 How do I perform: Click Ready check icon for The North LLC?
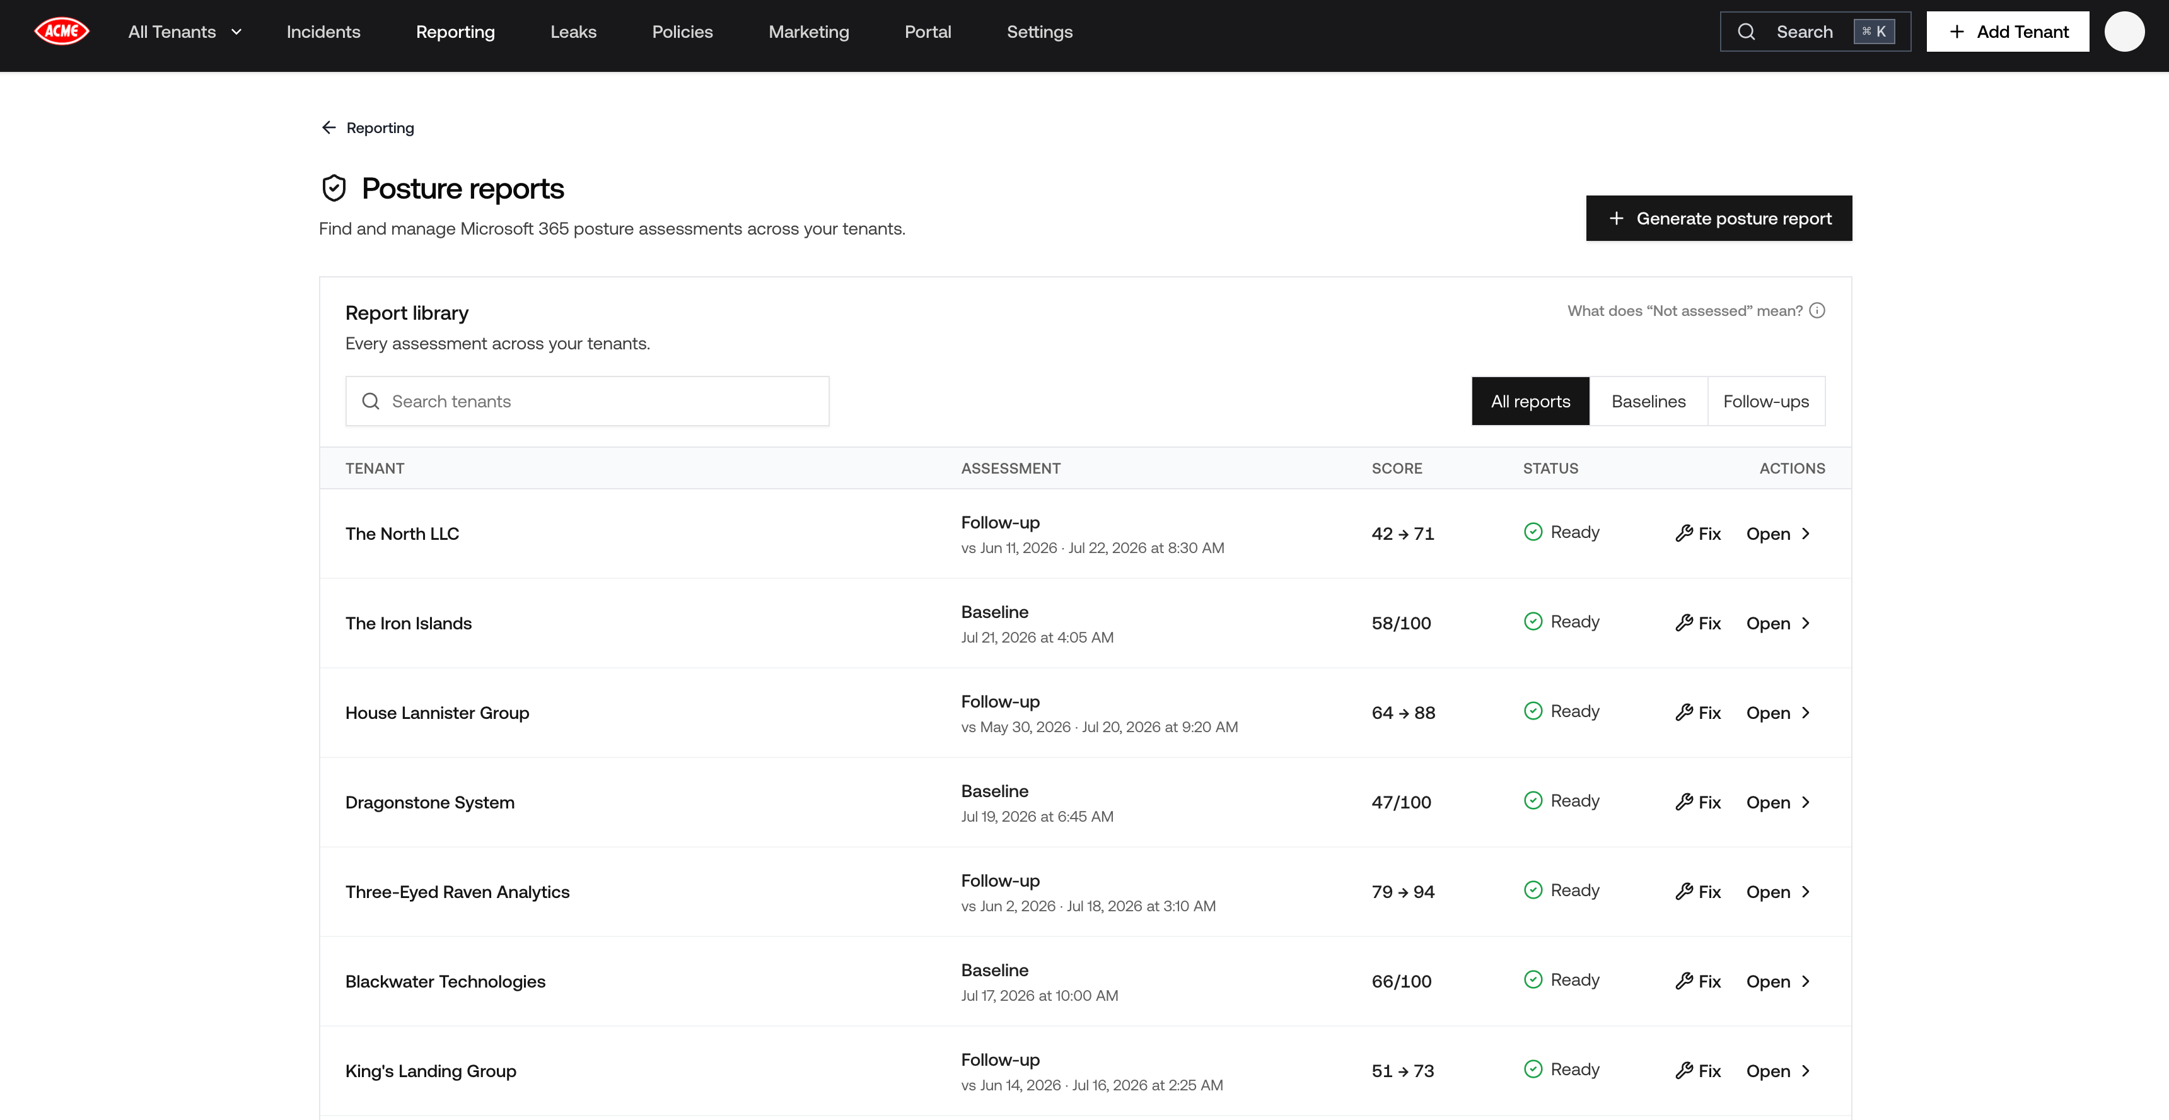pyautogui.click(x=1533, y=532)
